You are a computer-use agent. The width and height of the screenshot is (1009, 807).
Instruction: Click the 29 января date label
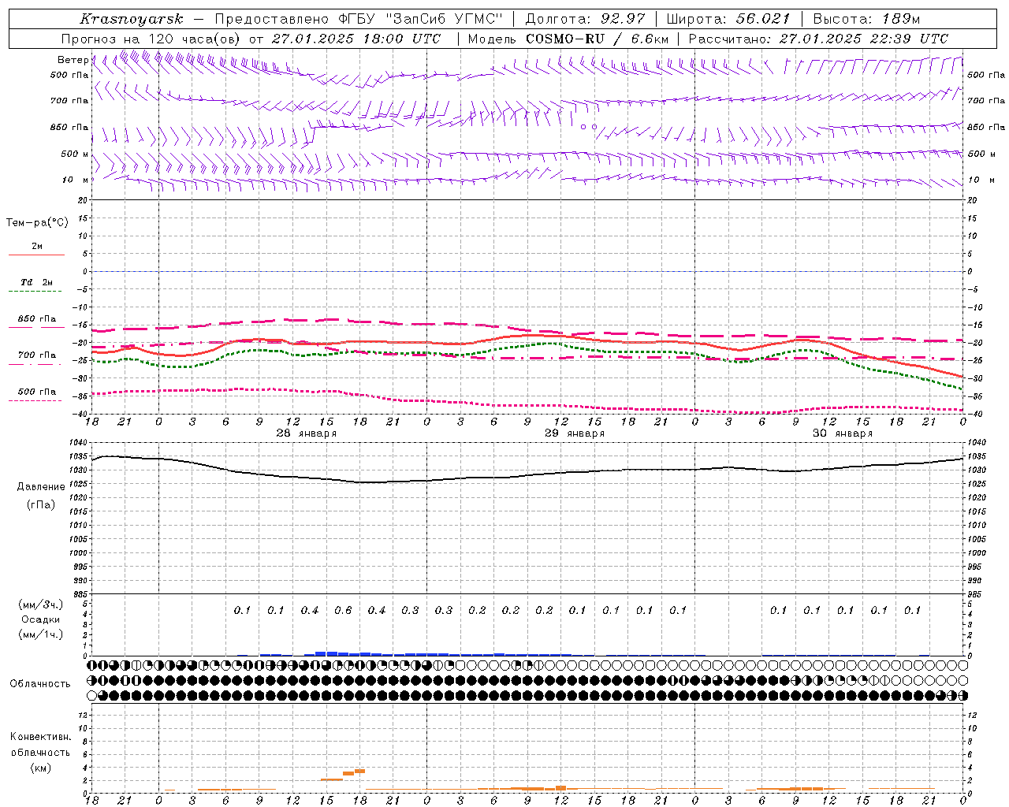coord(575,433)
